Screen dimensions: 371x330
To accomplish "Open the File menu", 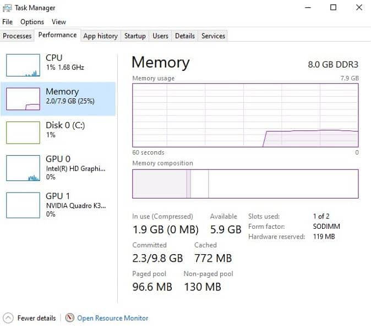I will pos(7,22).
